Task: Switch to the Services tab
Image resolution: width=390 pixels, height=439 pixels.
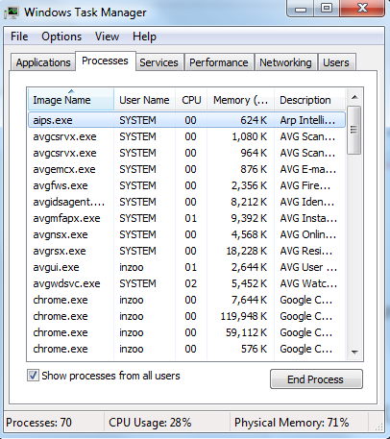Action: (x=158, y=62)
